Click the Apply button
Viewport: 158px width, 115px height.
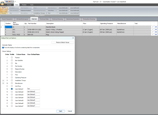click(61, 111)
